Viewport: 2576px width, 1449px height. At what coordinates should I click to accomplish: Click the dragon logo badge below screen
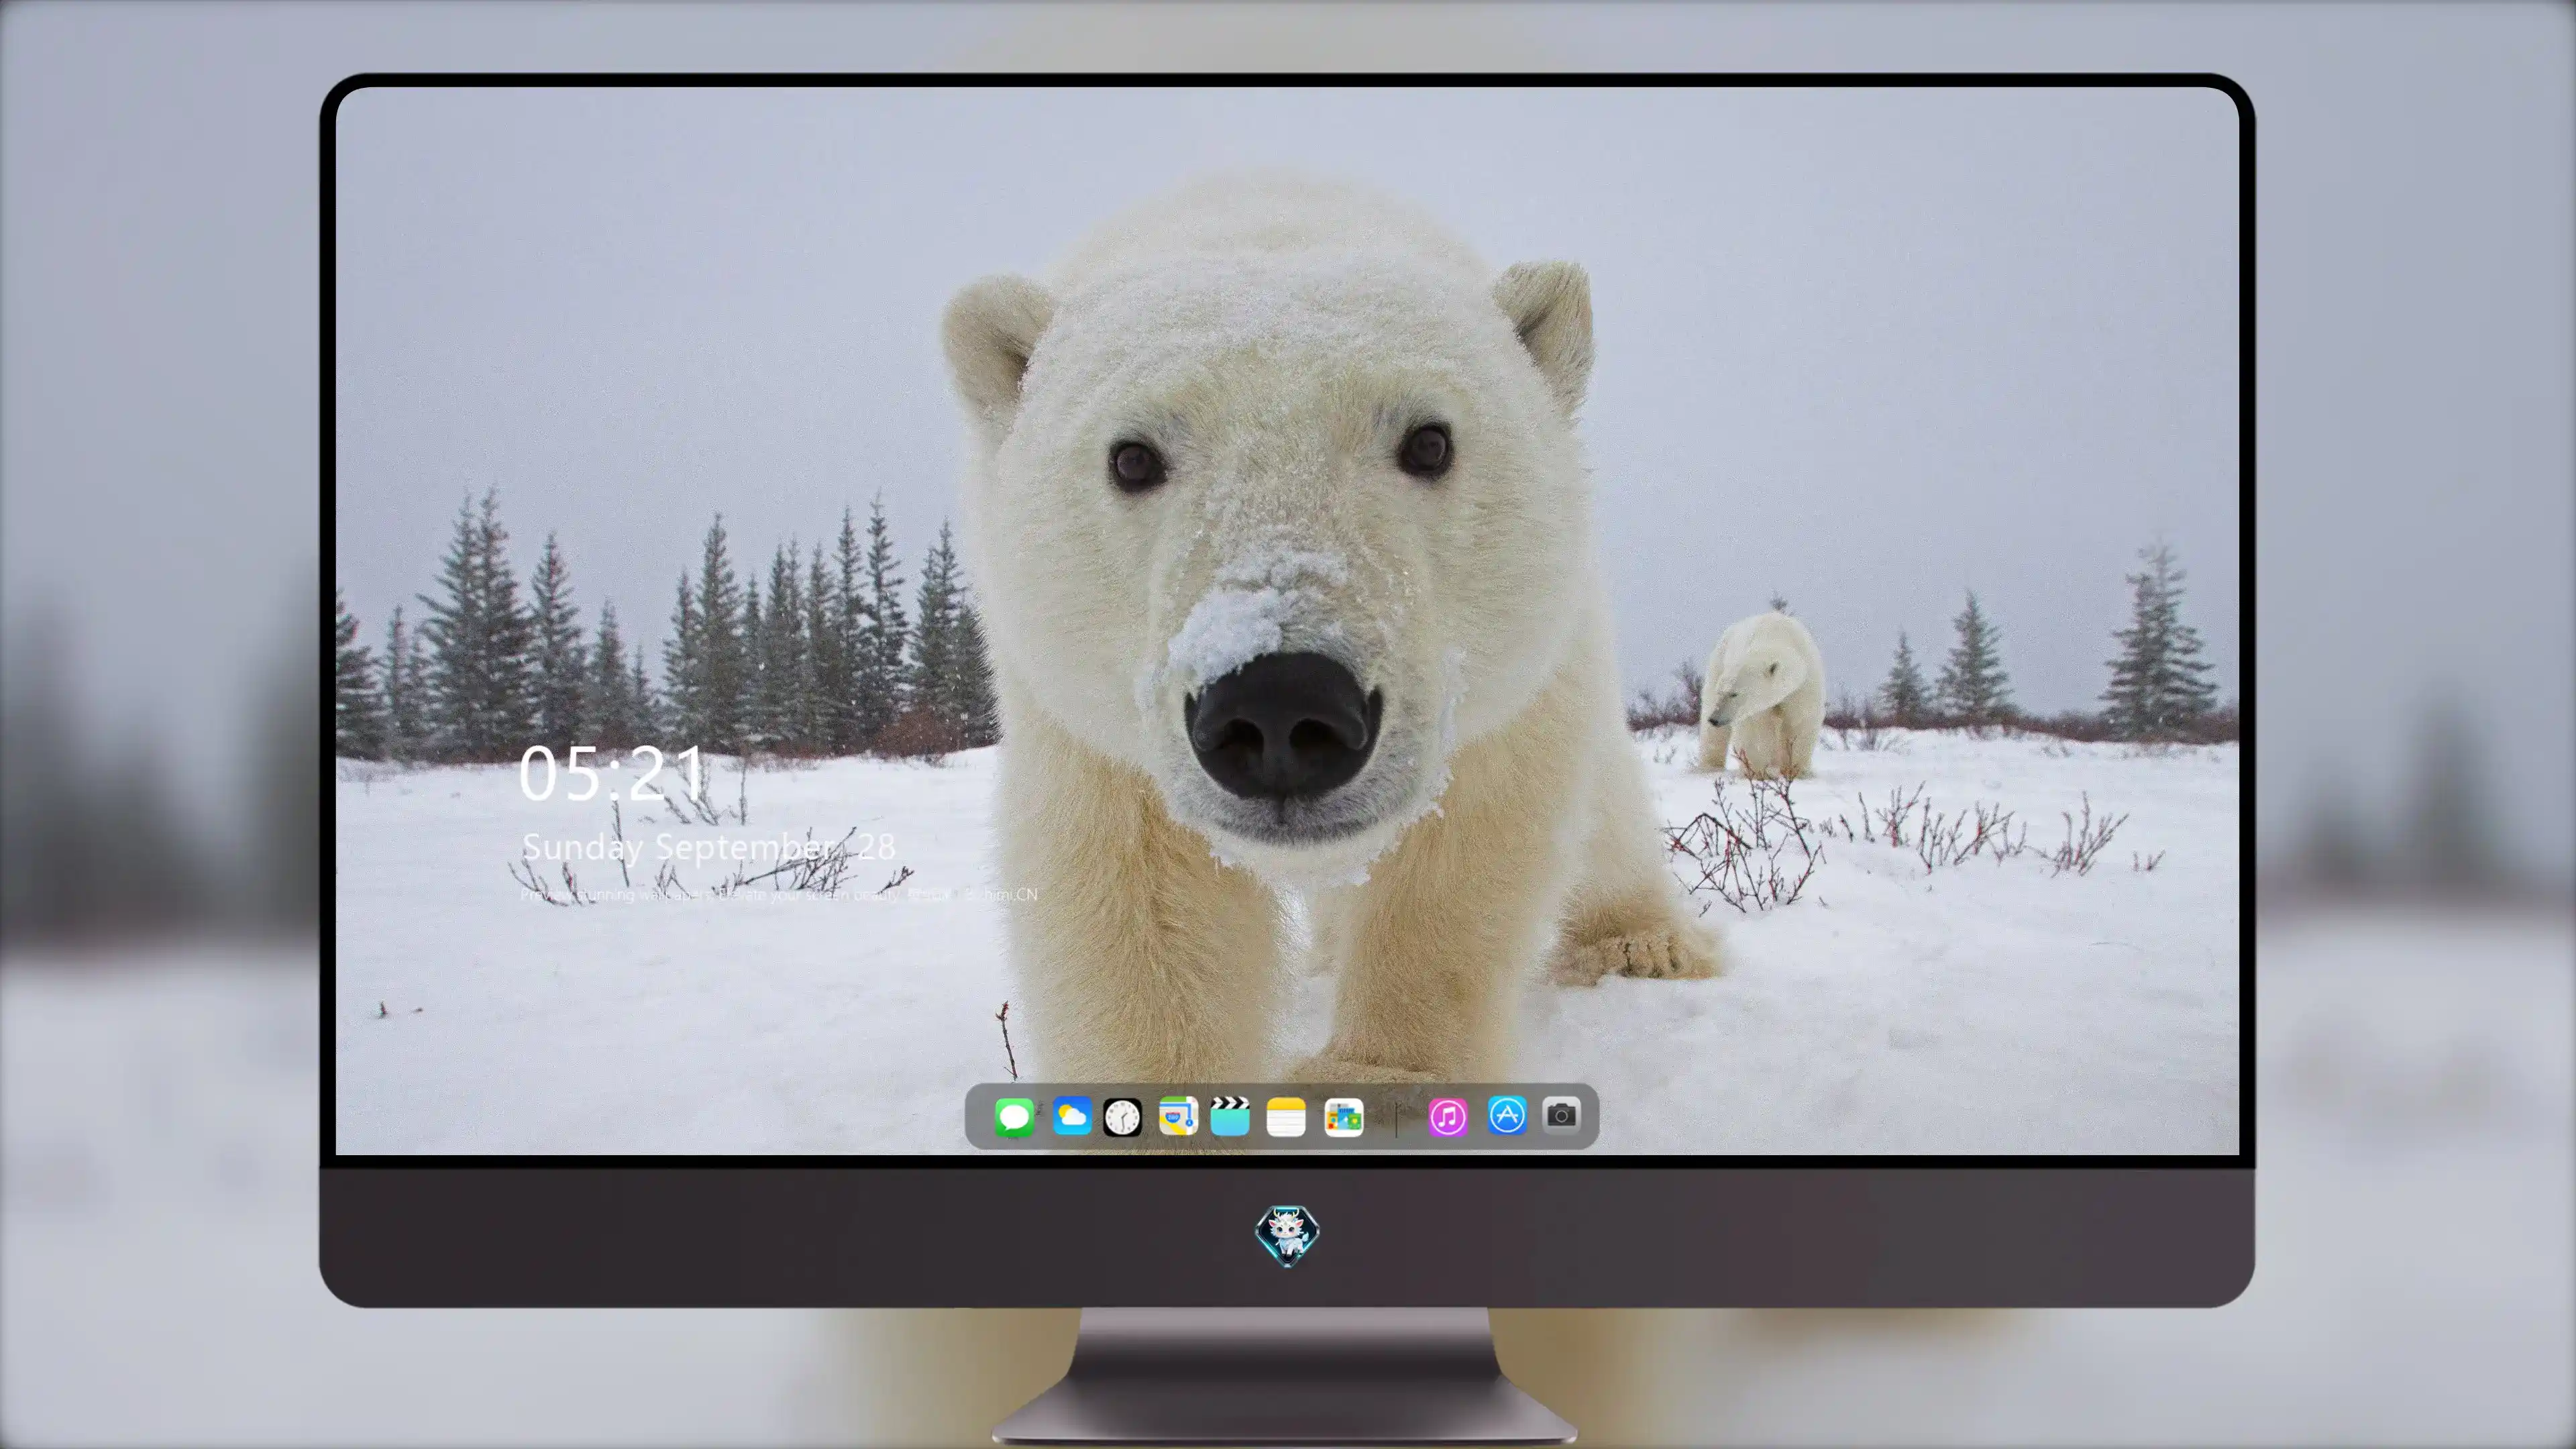pos(1287,1236)
